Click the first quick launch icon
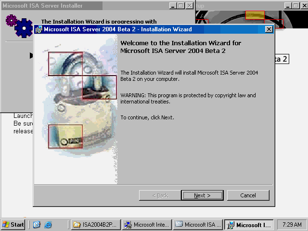This screenshot has width=308, height=231. pyautogui.click(x=37, y=225)
